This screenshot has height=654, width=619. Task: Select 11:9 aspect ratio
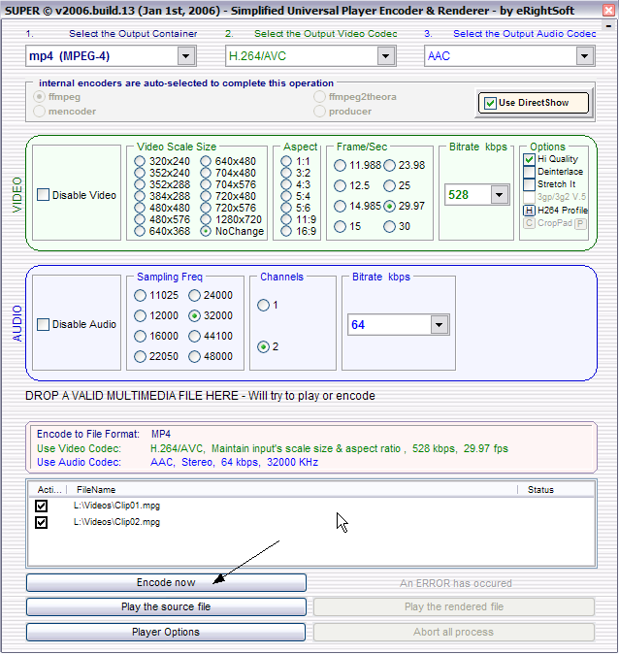[x=286, y=219]
